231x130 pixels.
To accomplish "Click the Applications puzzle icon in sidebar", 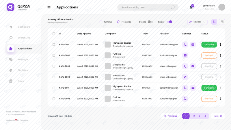I will tap(11, 49).
